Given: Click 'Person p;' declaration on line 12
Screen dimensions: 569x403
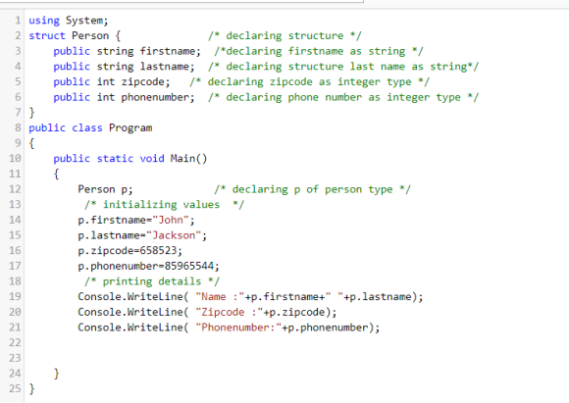Looking at the screenshot, I should pos(105,189).
